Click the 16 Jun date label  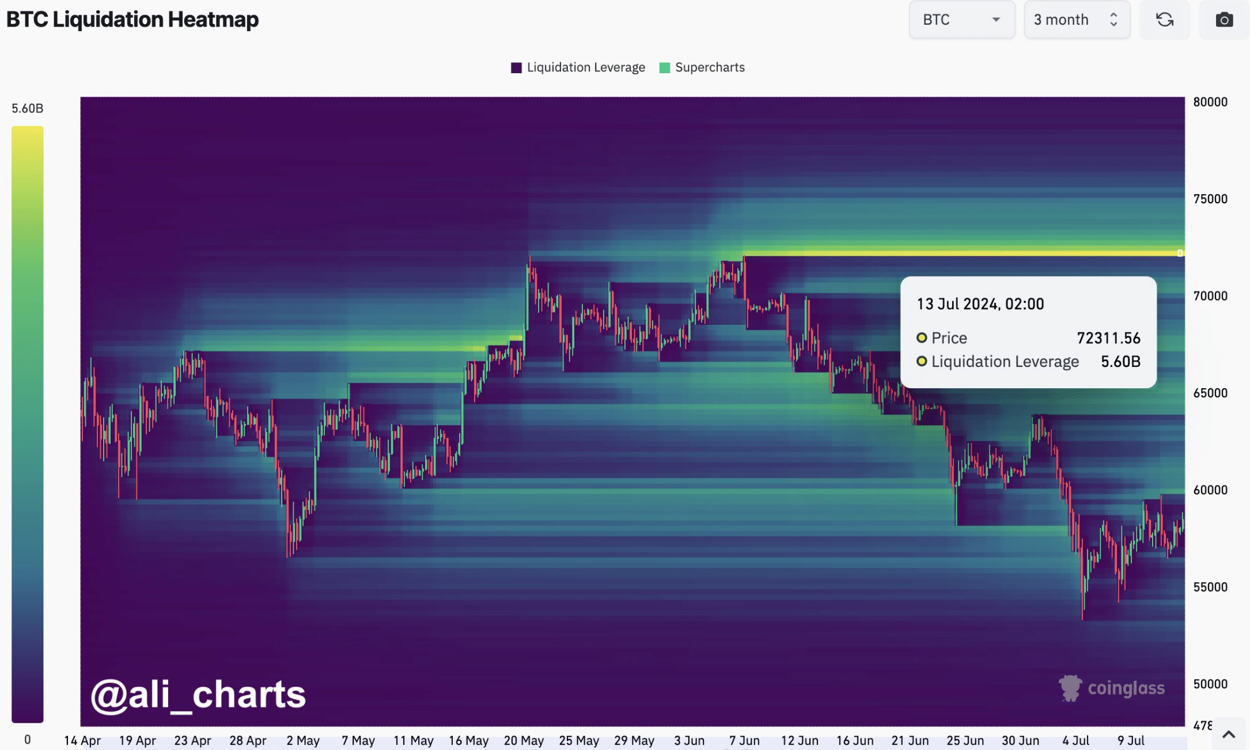click(855, 741)
